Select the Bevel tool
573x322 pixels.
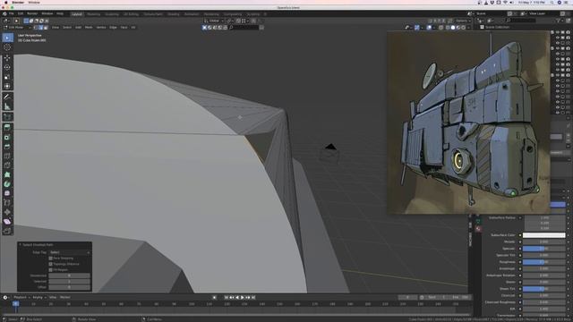click(7, 147)
